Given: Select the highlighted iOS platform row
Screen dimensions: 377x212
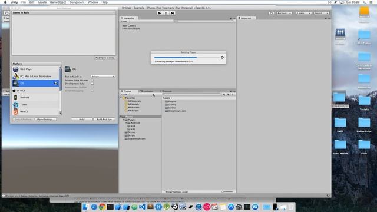Looking at the screenshot, I should (x=35, y=84).
